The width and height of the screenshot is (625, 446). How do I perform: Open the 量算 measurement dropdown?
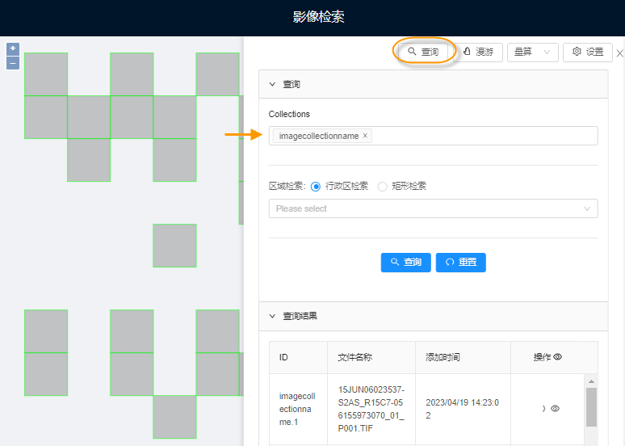(532, 52)
